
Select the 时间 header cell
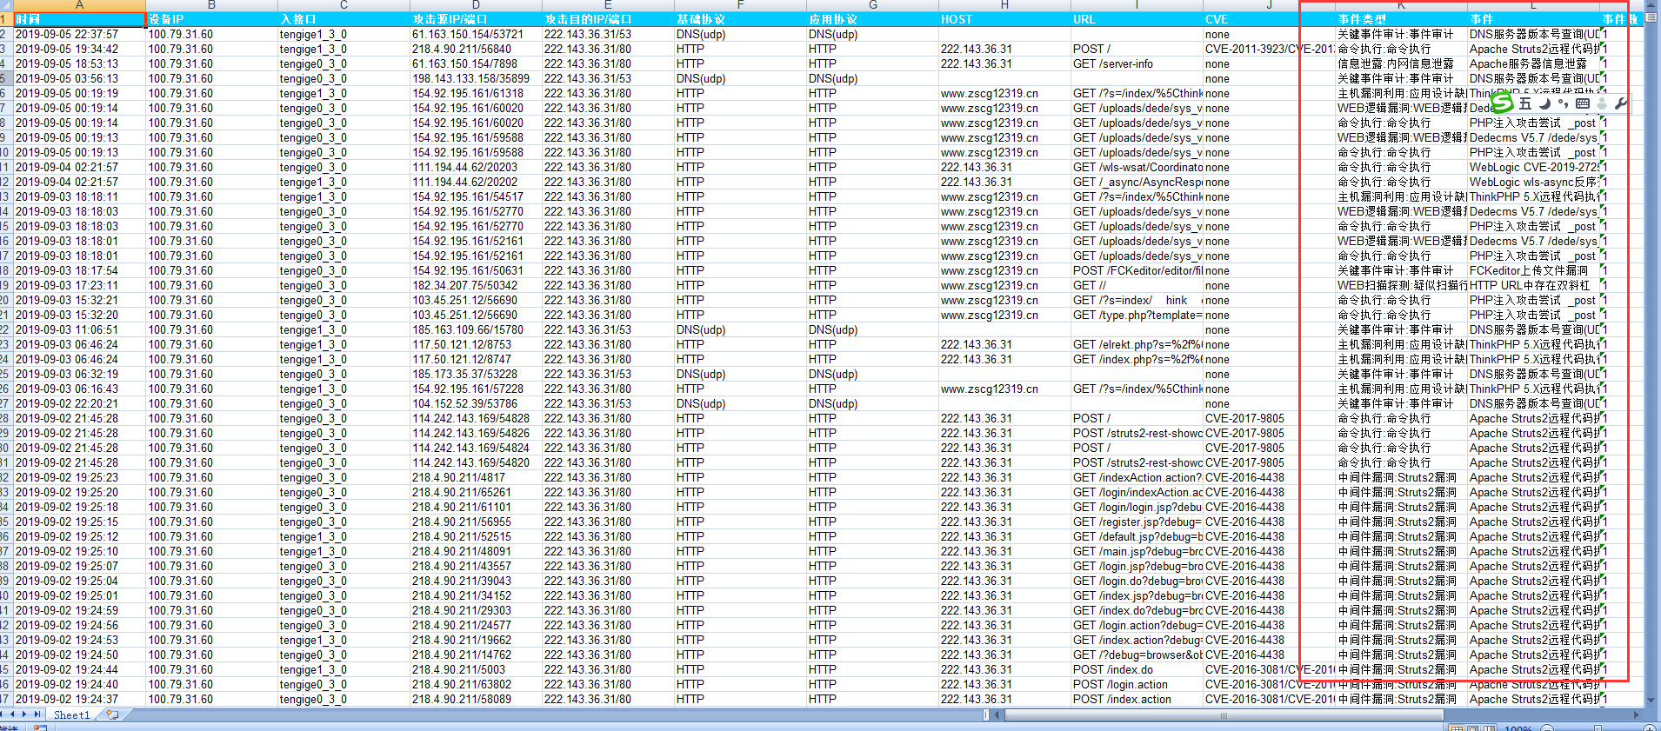79,19
